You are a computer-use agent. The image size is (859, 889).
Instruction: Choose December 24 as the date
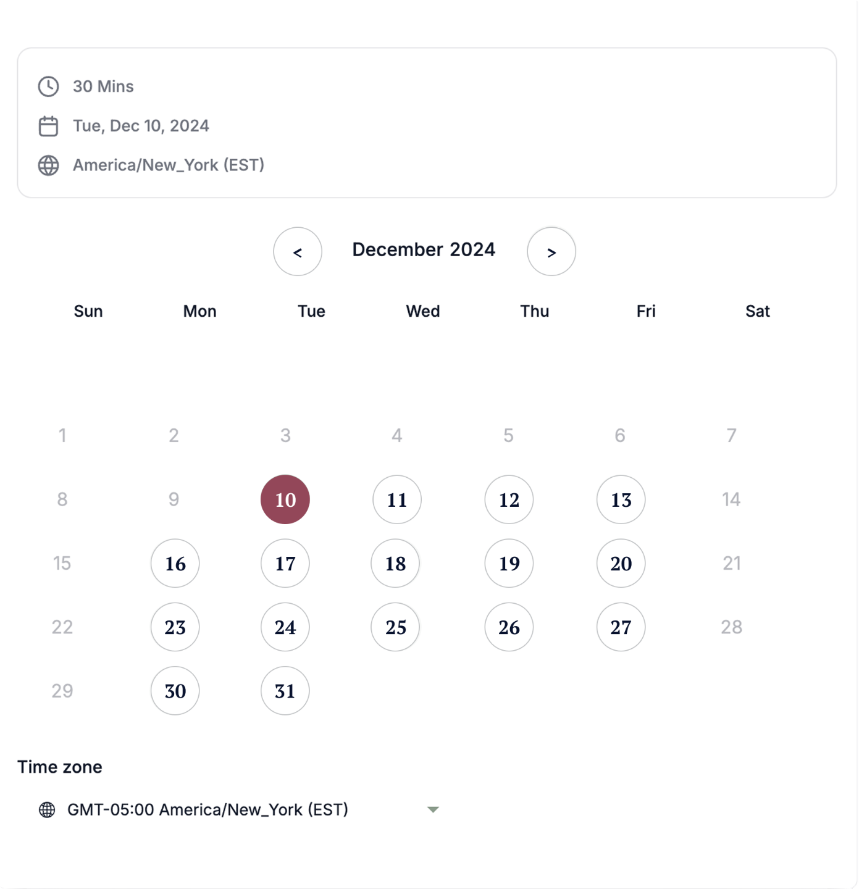tap(285, 627)
